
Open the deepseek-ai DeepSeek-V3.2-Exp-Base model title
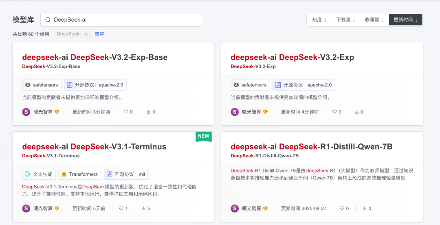[95, 57]
